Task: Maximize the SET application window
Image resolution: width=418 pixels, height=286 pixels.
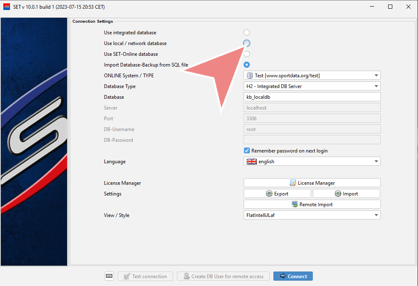Action: (390, 7)
